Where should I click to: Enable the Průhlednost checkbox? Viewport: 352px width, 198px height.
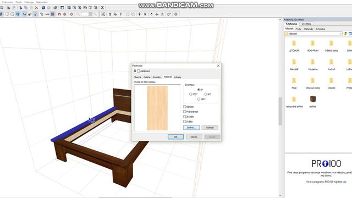pyautogui.click(x=185, y=112)
